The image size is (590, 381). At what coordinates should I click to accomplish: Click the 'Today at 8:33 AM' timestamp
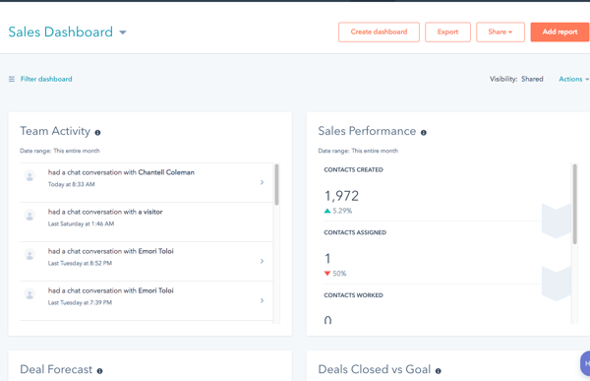tap(72, 184)
